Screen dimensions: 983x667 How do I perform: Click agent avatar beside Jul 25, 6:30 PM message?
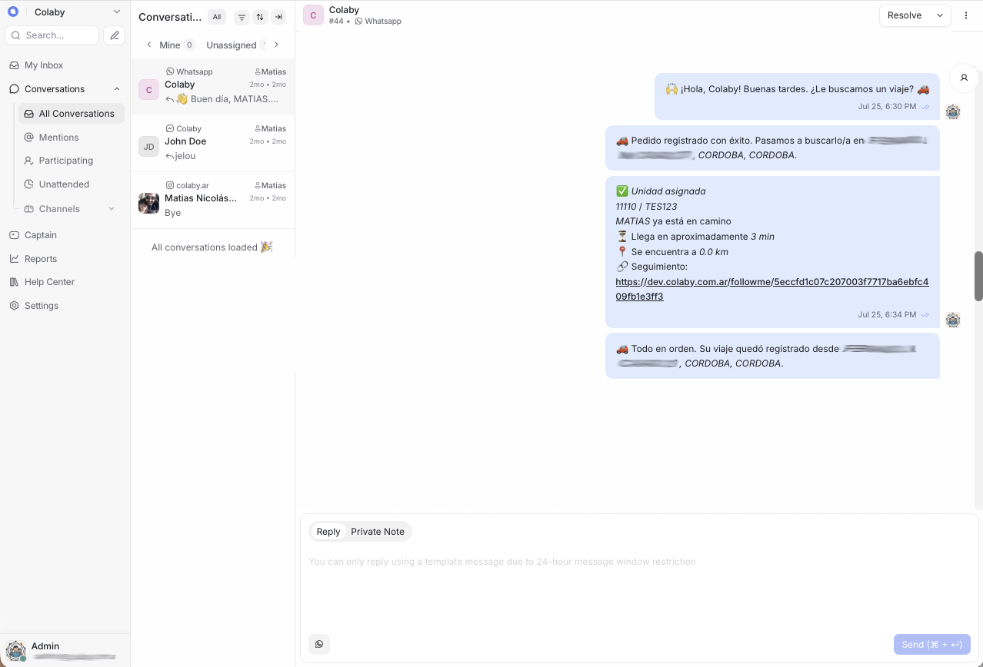click(953, 112)
